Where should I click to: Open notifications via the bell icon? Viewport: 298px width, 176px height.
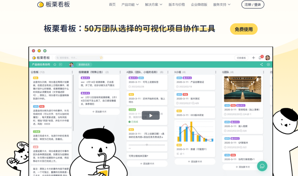(x=260, y=58)
